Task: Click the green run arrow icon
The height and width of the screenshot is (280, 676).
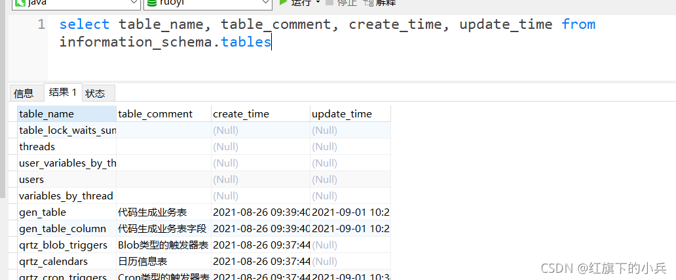Action: (283, 3)
